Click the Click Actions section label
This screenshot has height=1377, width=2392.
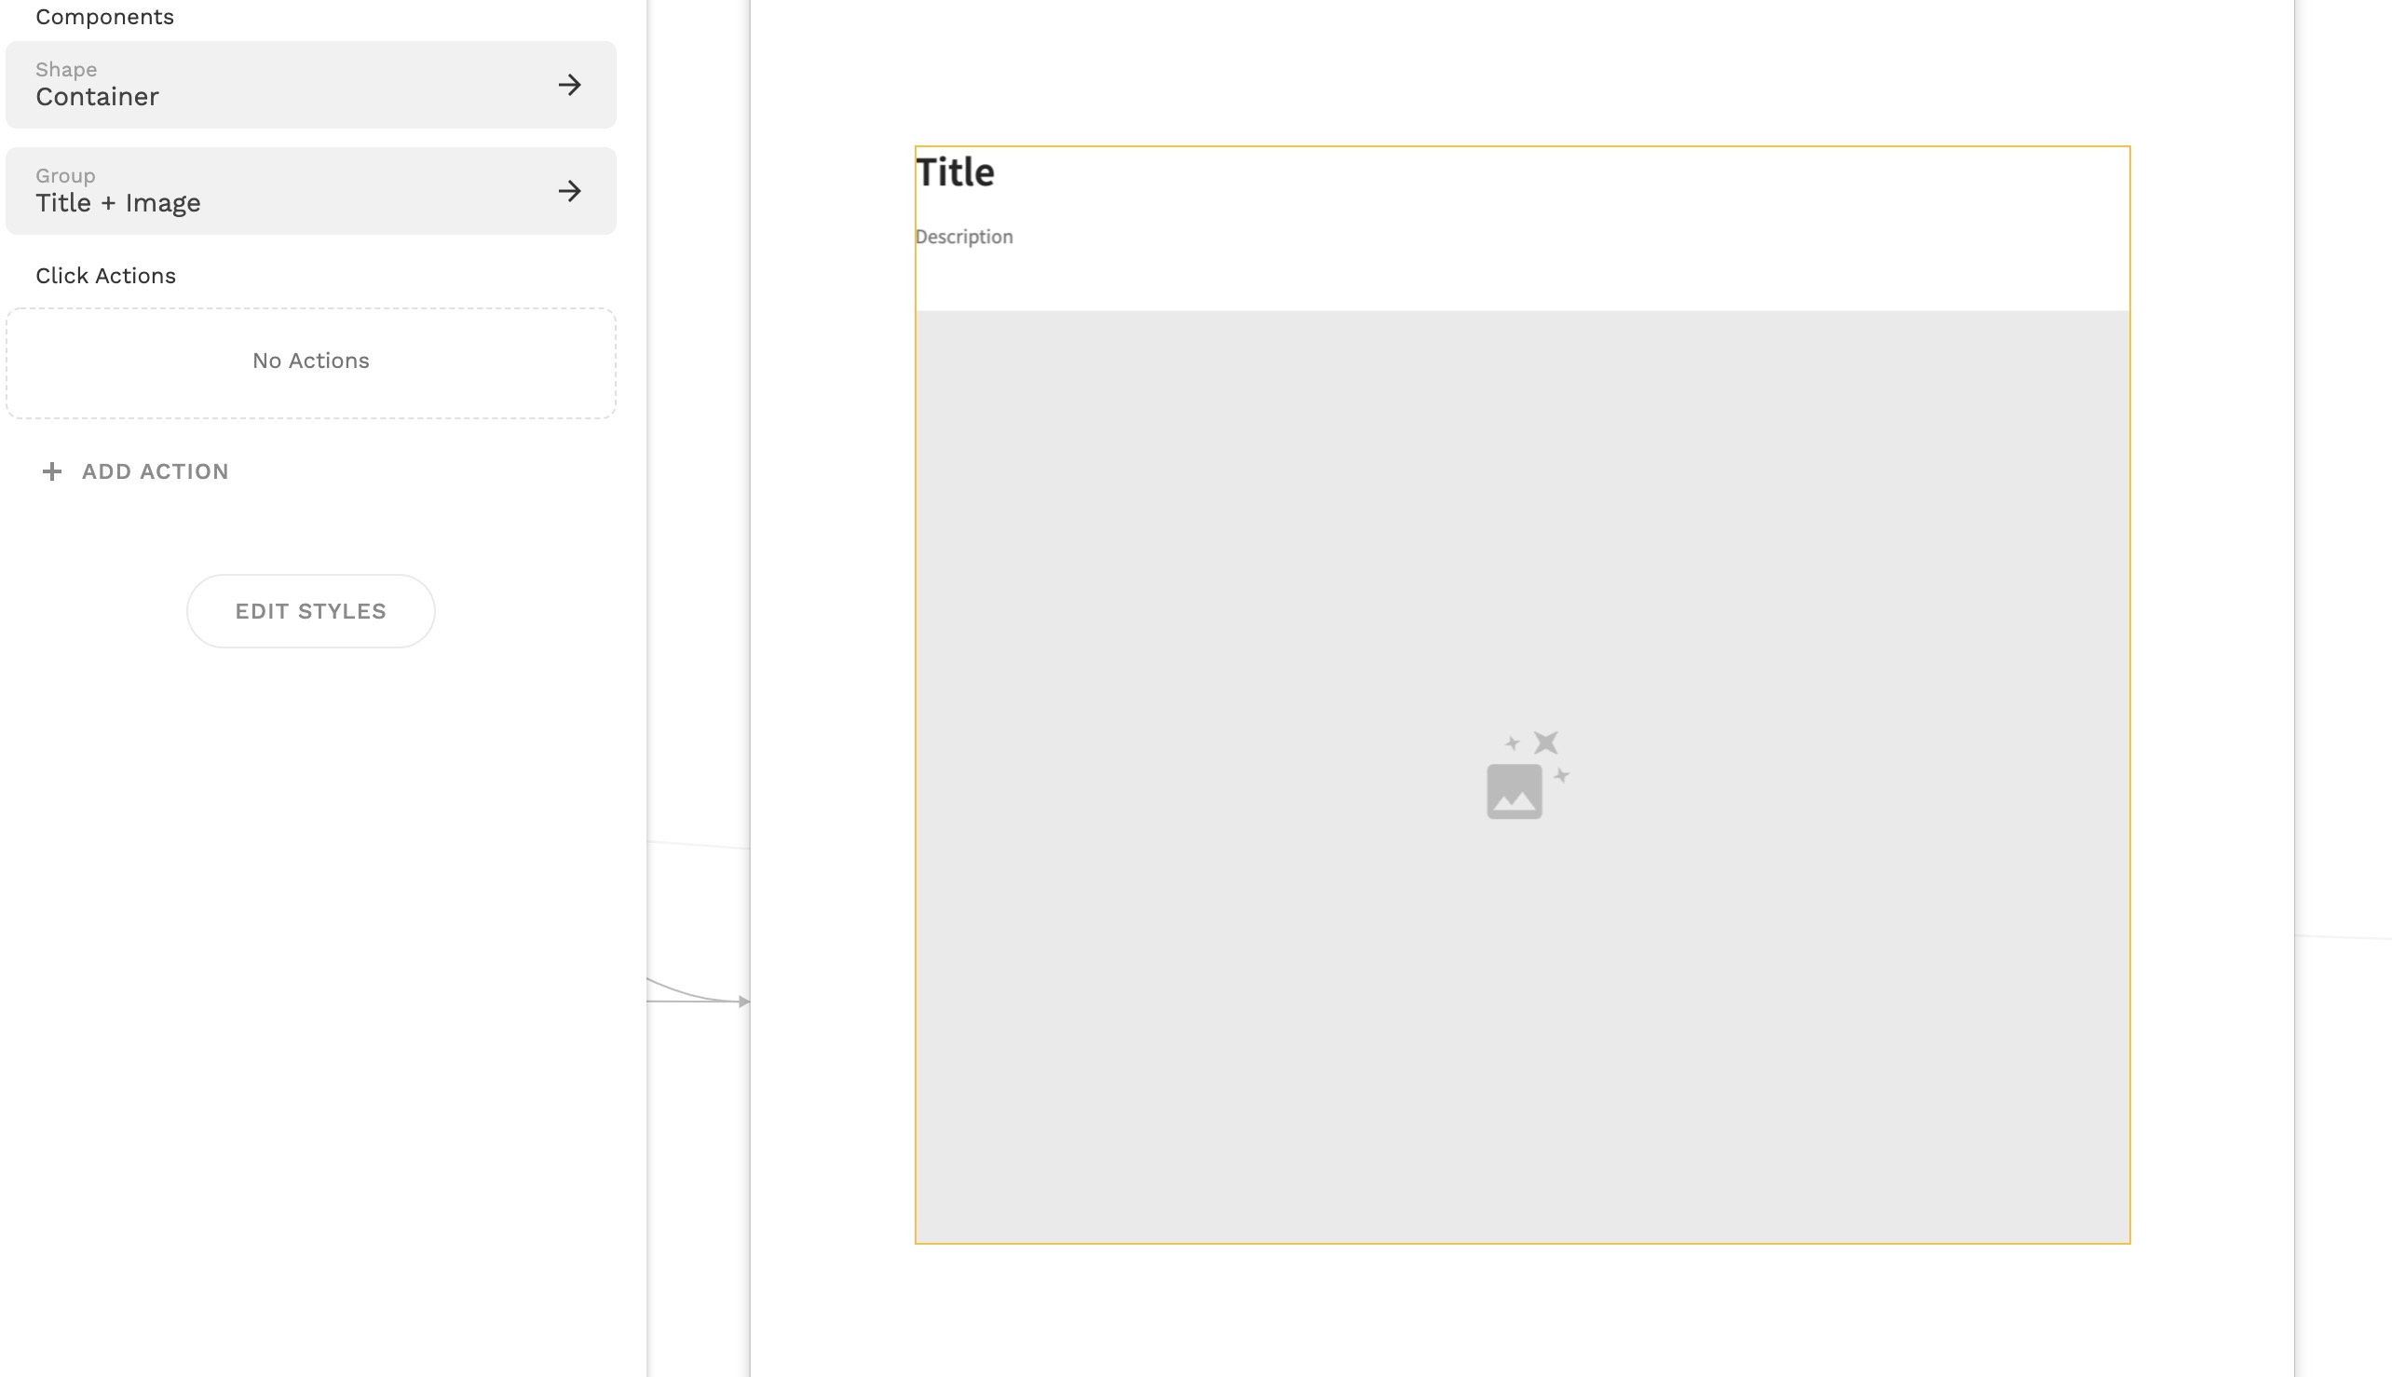pos(106,276)
